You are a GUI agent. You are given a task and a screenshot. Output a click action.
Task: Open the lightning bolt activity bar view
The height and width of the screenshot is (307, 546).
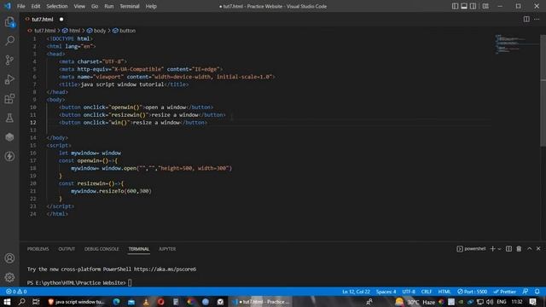pos(9,156)
